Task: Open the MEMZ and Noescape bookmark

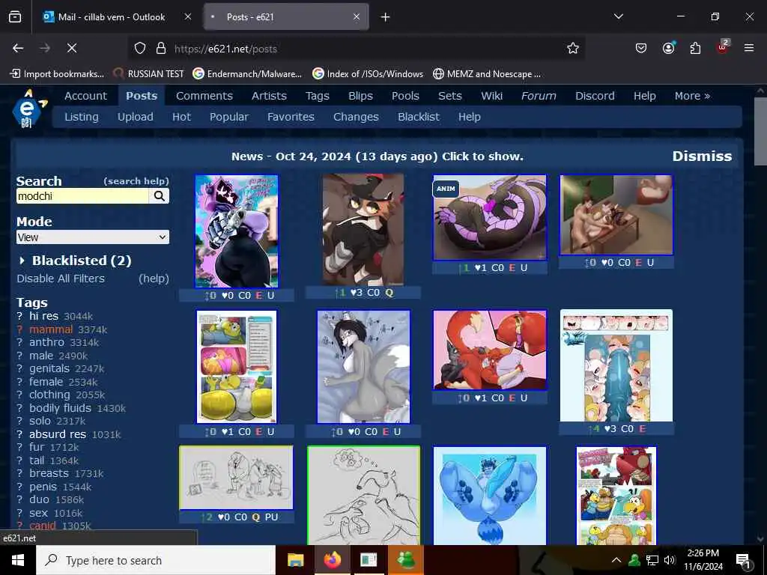Action: click(x=487, y=74)
